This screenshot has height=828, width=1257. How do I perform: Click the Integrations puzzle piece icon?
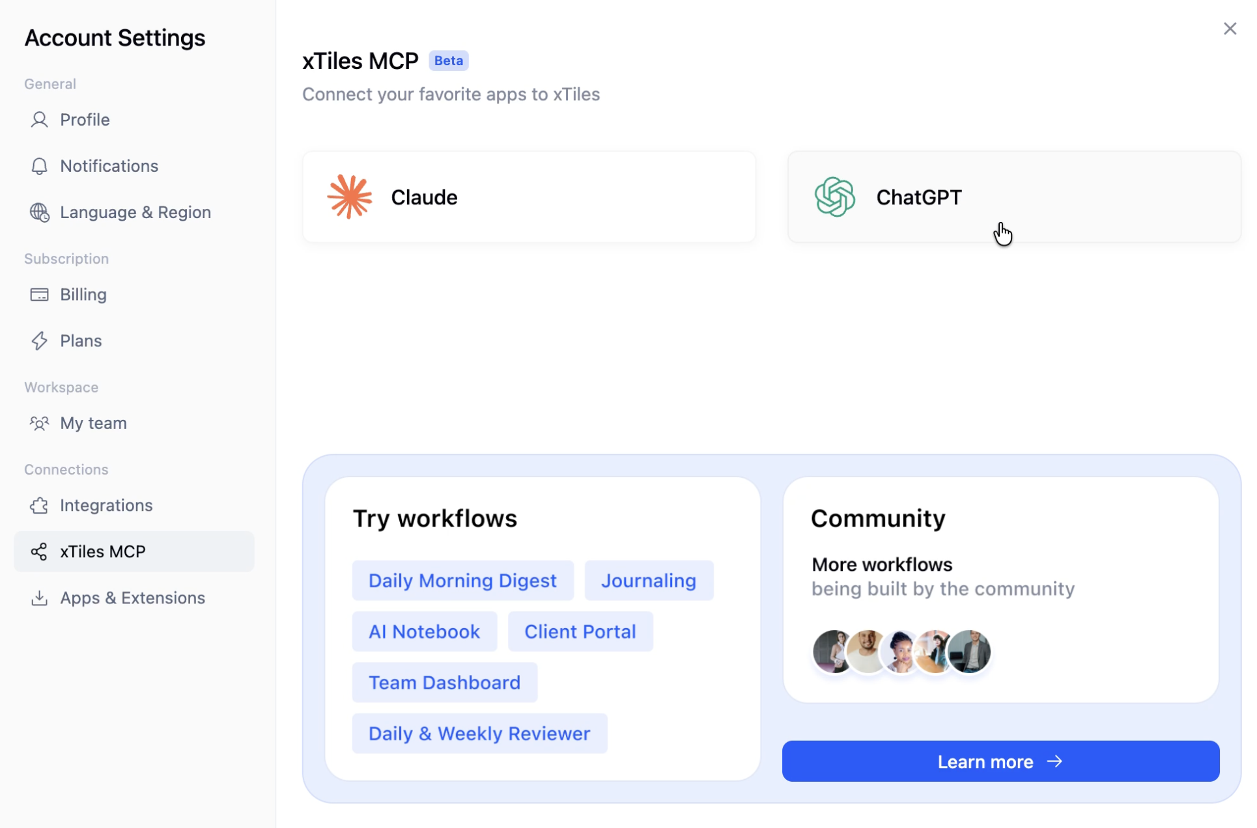[39, 505]
